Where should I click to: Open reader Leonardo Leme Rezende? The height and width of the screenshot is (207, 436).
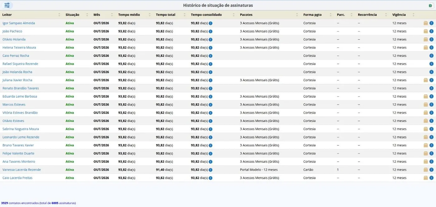[21, 137]
